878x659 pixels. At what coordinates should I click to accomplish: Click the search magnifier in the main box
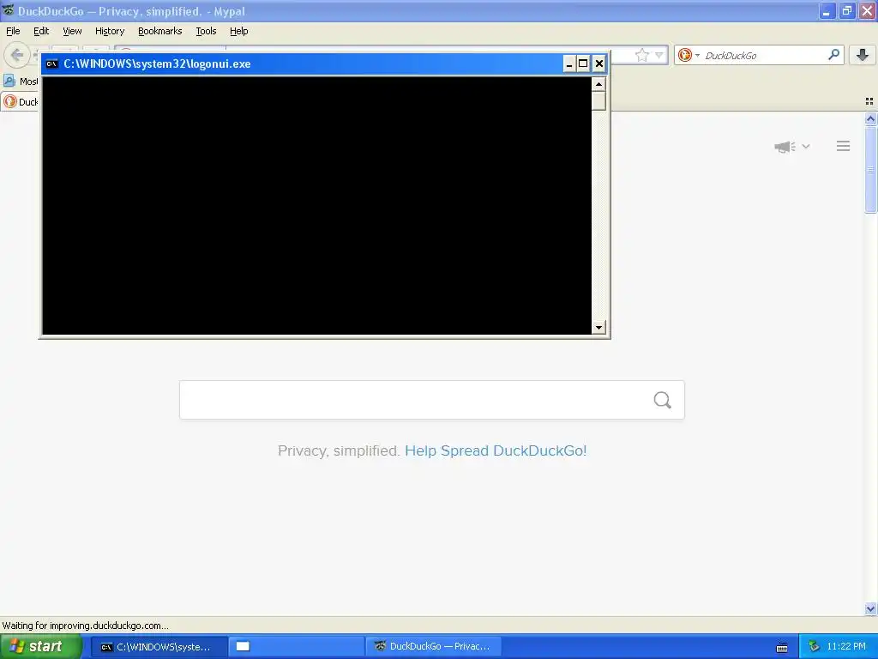point(663,400)
